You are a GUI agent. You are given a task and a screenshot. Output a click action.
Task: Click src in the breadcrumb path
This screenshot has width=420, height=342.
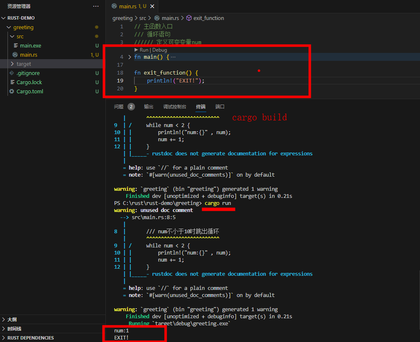[x=142, y=18]
